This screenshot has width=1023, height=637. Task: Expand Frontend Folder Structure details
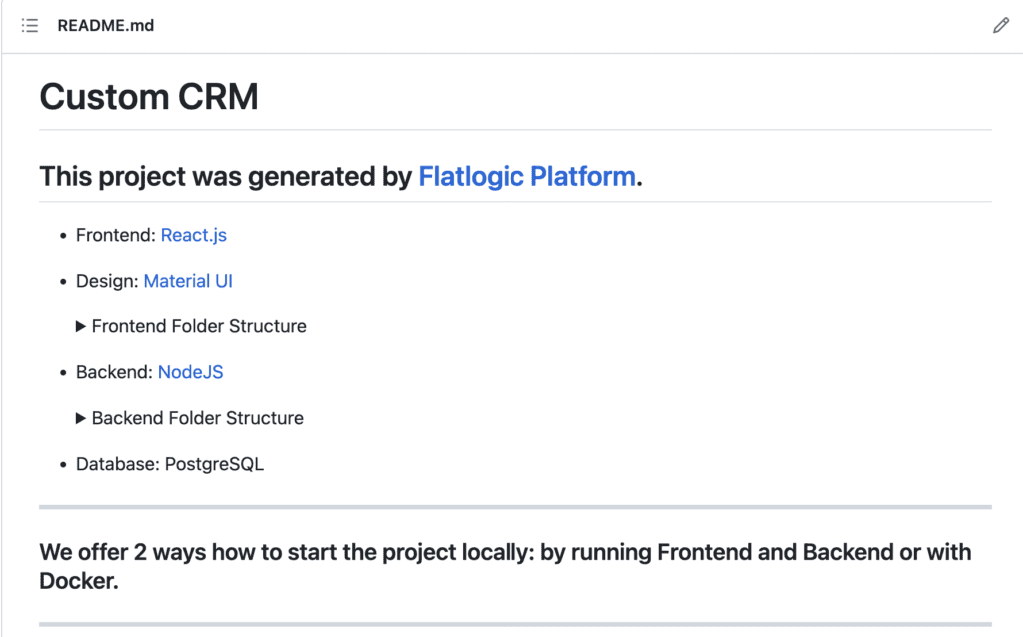(x=191, y=326)
